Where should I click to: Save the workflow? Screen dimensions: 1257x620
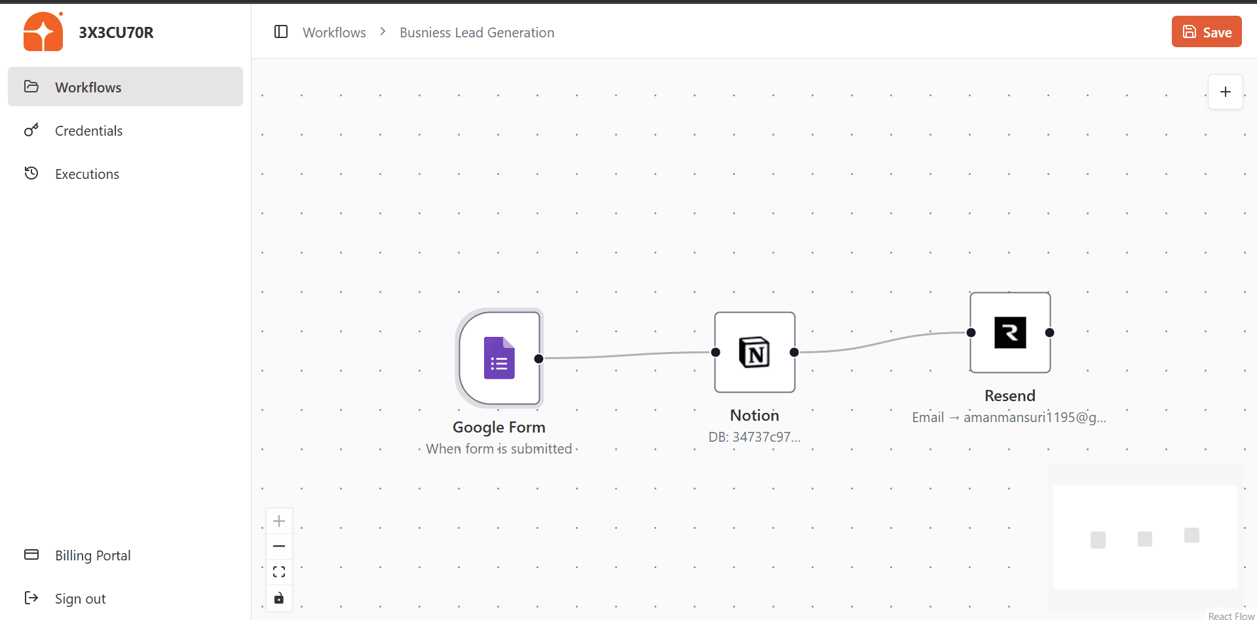point(1207,31)
